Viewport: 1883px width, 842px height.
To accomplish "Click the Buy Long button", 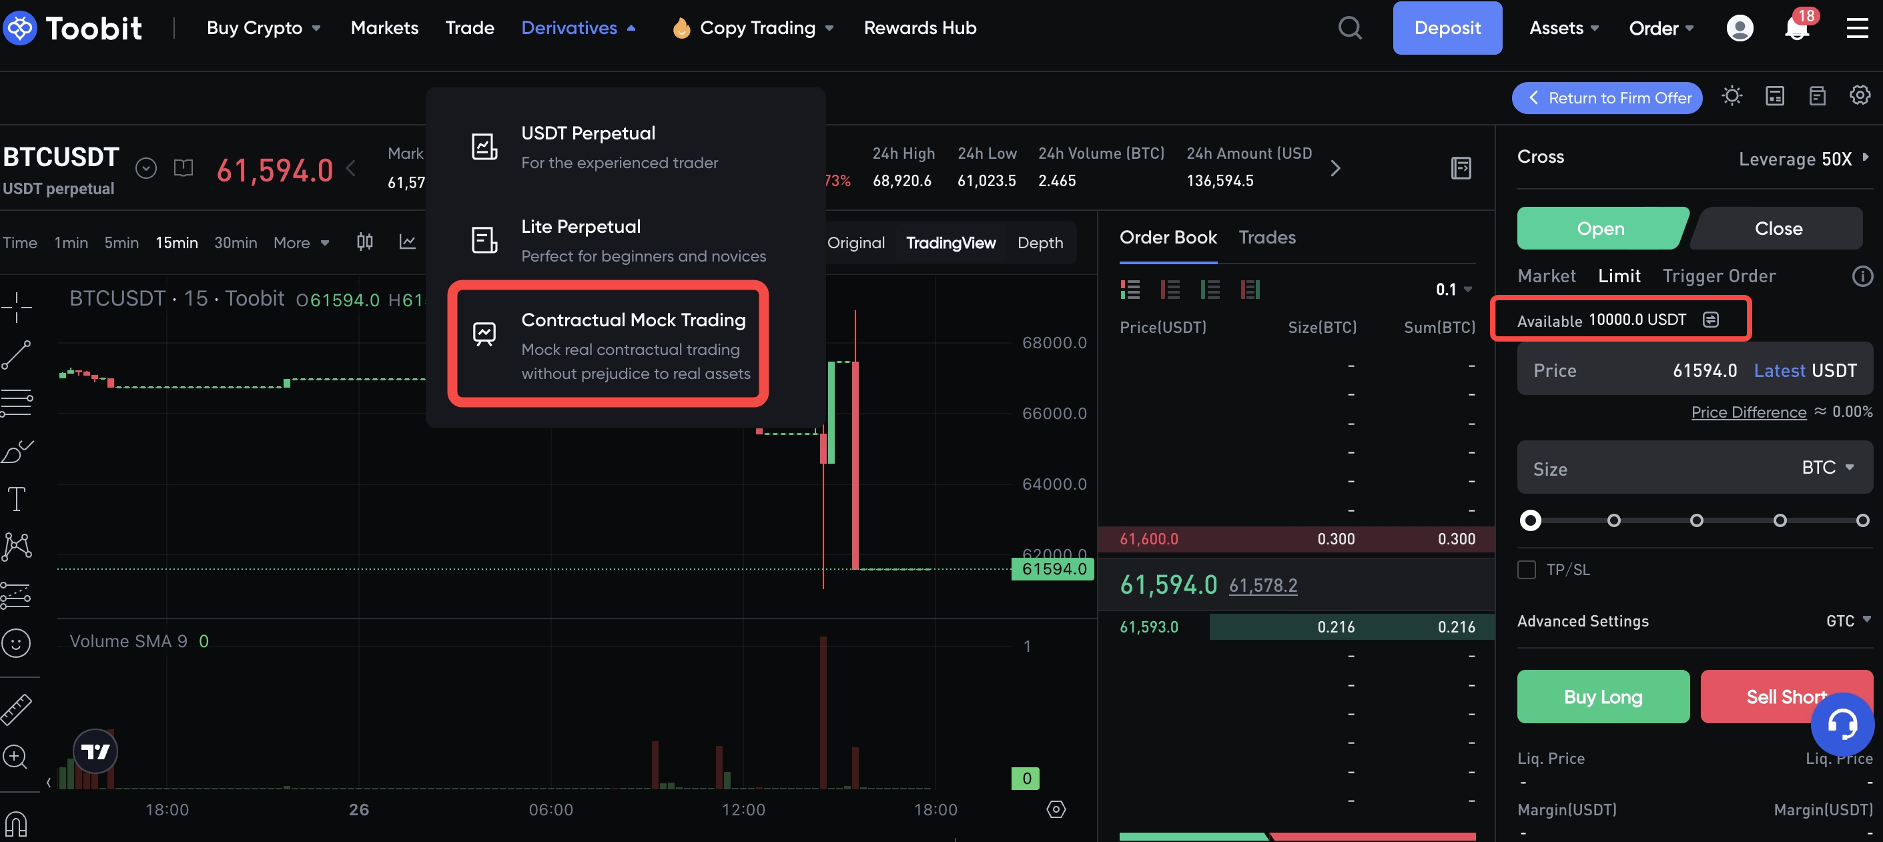I will (x=1602, y=697).
